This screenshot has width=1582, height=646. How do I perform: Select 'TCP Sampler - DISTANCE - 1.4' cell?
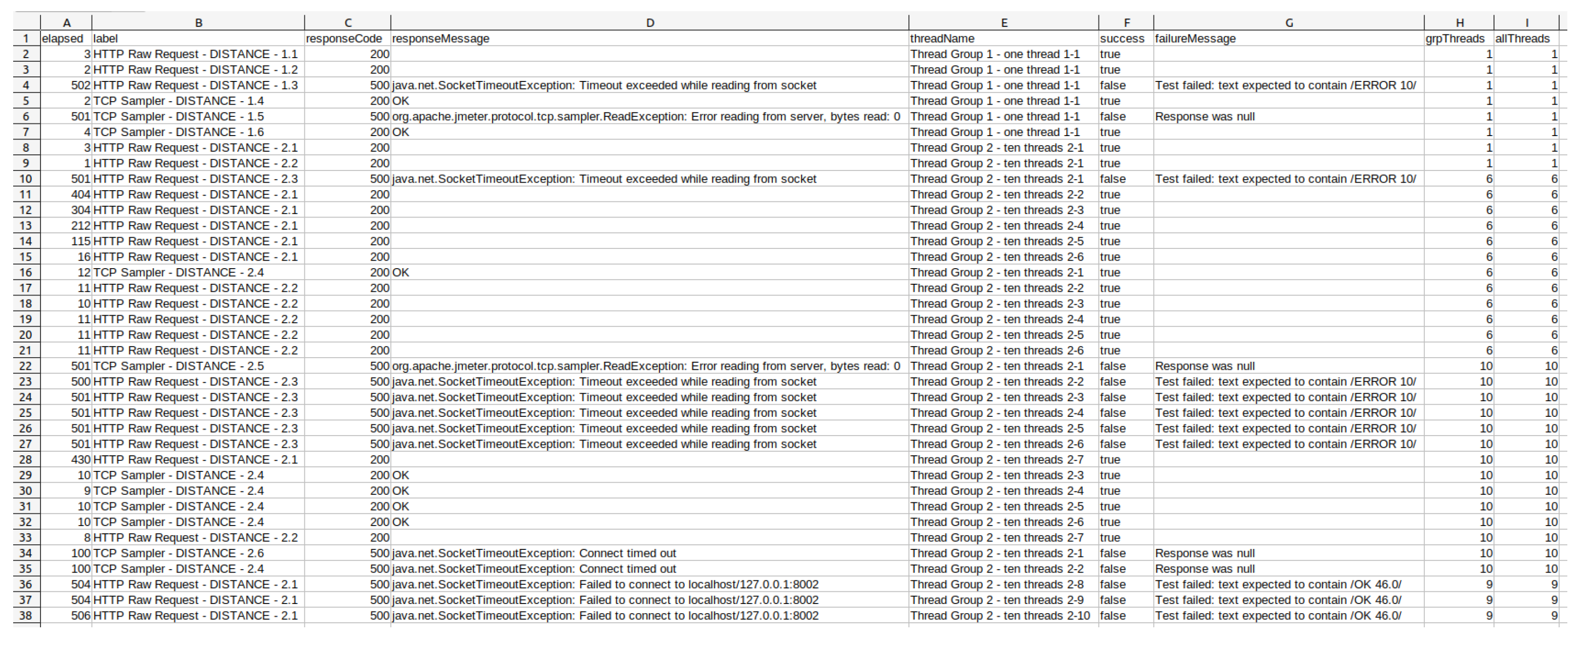pos(178,101)
